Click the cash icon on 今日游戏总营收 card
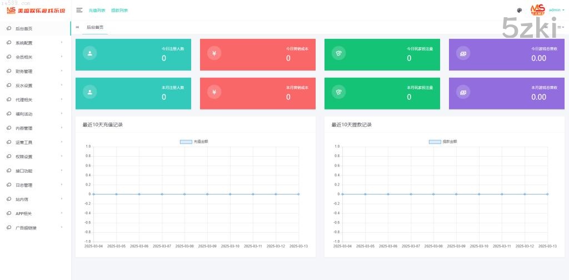This screenshot has width=569, height=280. tap(463, 53)
